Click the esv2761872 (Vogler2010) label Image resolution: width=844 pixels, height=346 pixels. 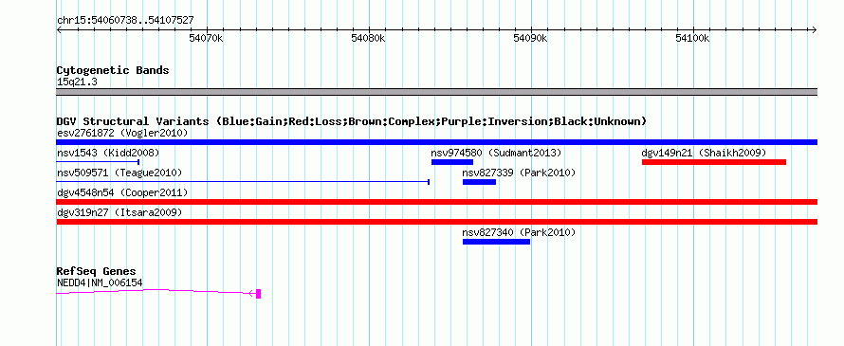click(x=122, y=133)
